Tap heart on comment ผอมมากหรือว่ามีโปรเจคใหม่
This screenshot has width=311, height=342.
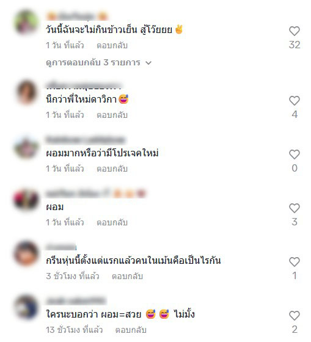[294, 155]
